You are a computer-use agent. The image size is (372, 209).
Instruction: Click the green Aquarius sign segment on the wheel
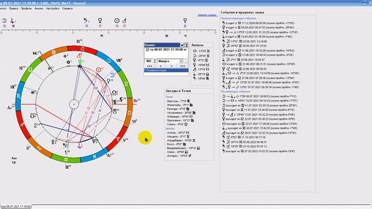point(66,159)
